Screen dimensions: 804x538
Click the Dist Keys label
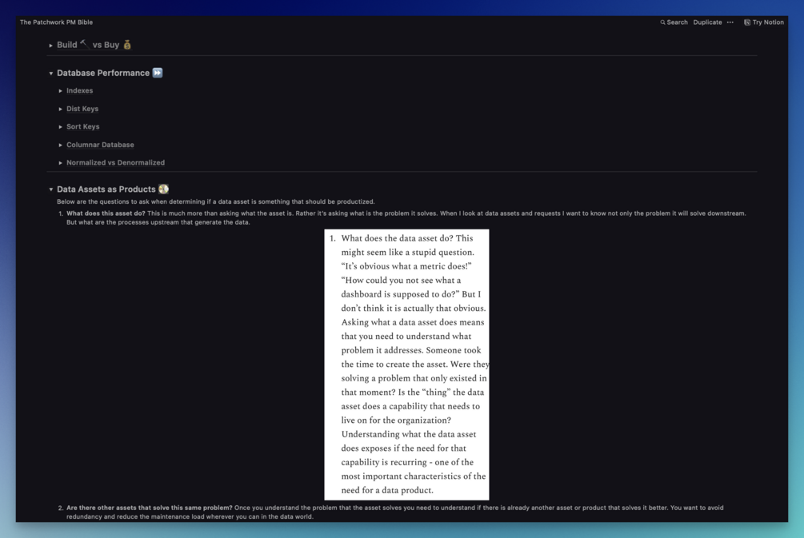pyautogui.click(x=82, y=109)
